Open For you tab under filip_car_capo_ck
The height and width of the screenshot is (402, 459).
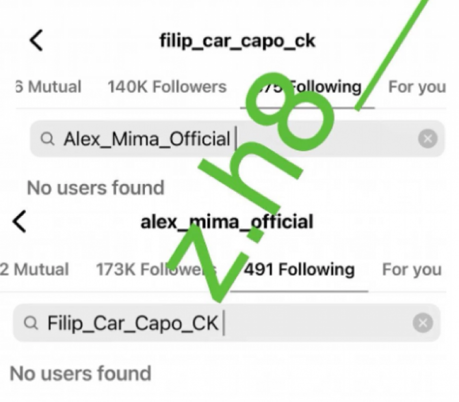(x=416, y=87)
